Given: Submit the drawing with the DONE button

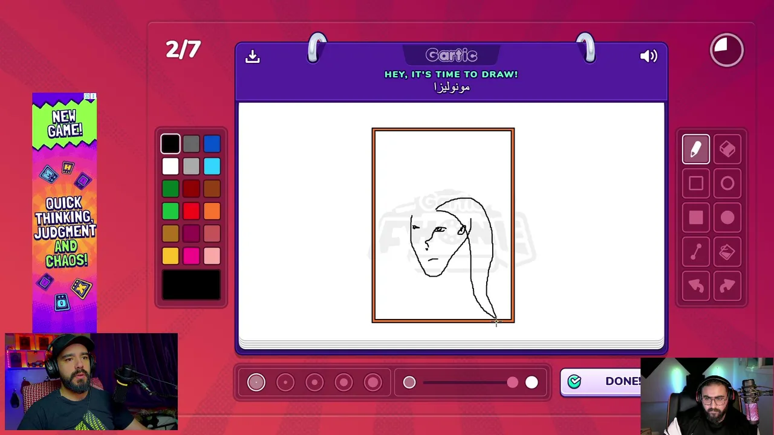Looking at the screenshot, I should (601, 381).
